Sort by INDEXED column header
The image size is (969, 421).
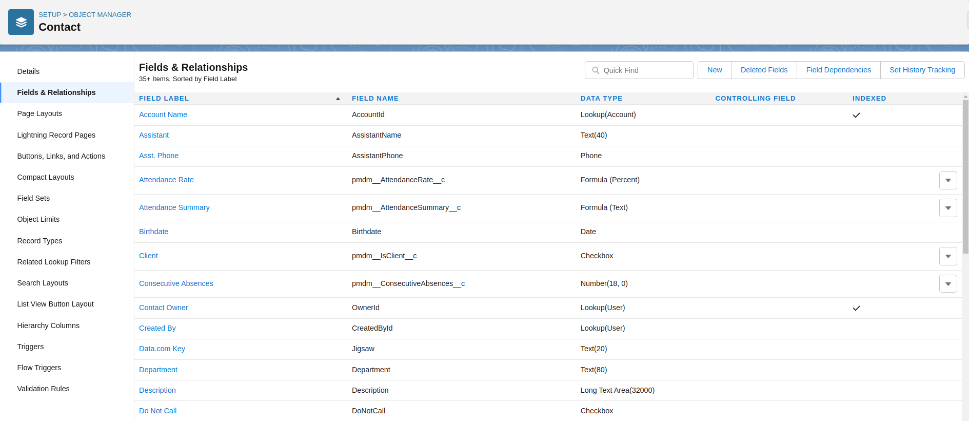(869, 99)
